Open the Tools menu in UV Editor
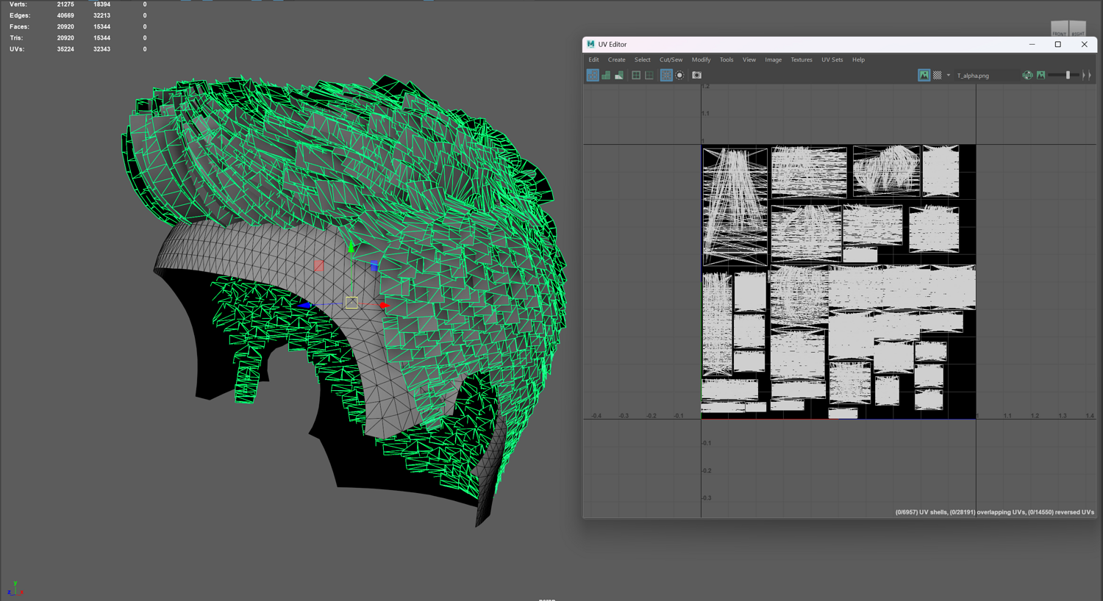The width and height of the screenshot is (1103, 601). click(727, 60)
